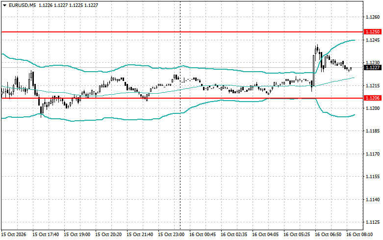
Task: Click the current price label 1.1227
Action: point(373,67)
